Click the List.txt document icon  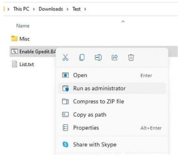point(14,64)
